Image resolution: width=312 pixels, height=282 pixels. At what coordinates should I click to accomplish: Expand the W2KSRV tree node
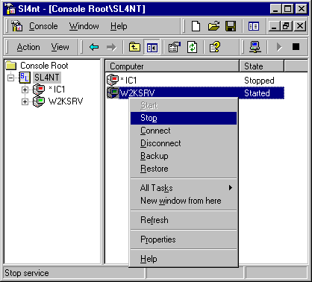(x=25, y=101)
